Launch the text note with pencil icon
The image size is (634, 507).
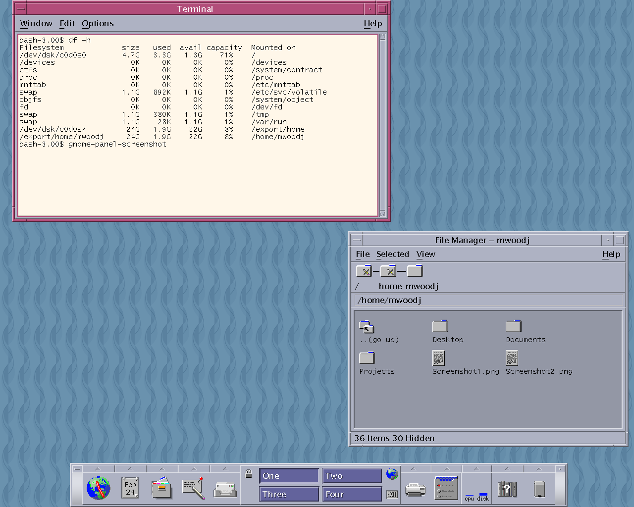193,488
